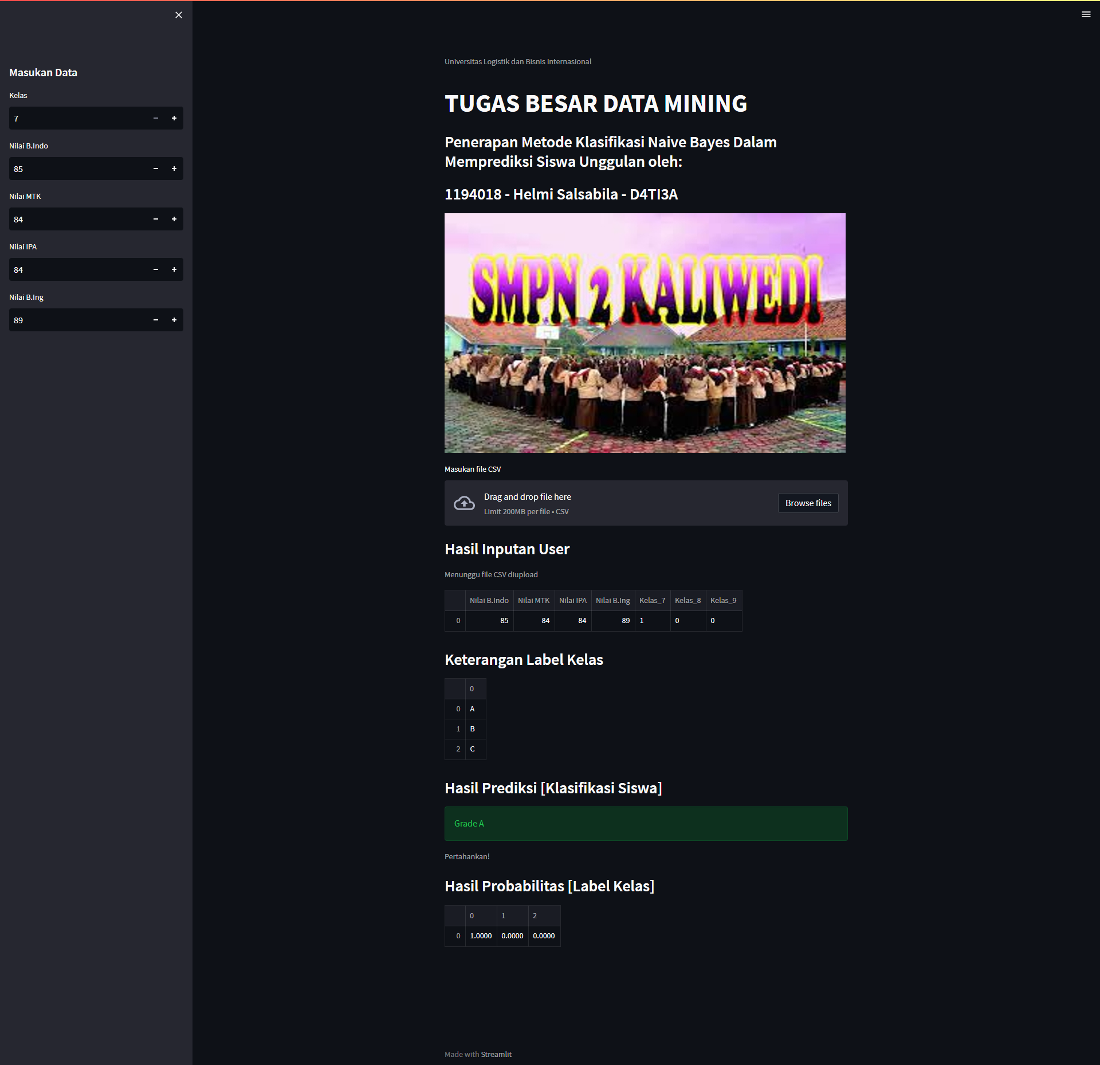Viewport: 1100px width, 1065px height.
Task: Decrement Nilai B.Ing with minus icon
Action: coord(156,320)
